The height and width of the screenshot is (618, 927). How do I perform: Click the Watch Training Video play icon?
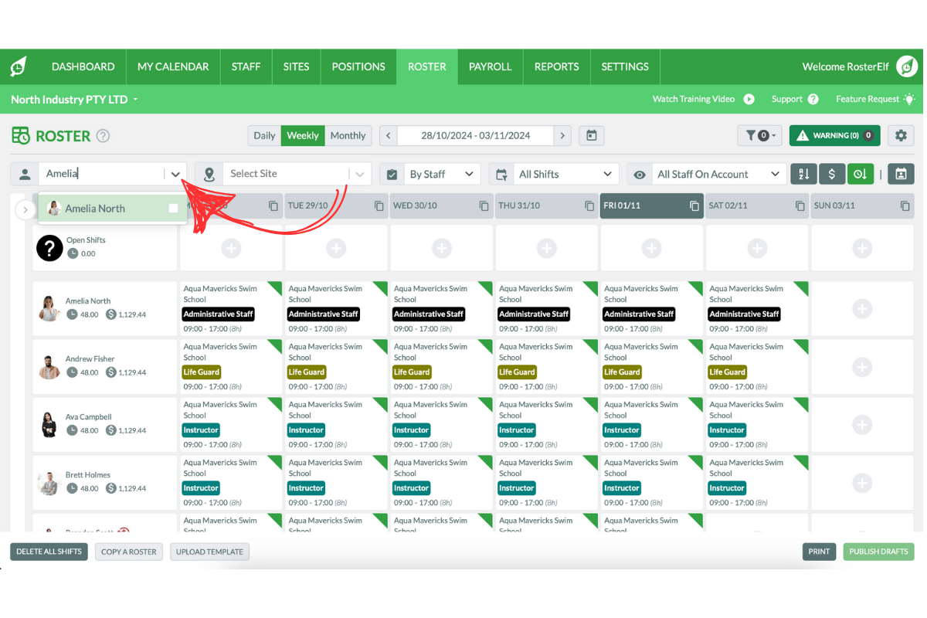(x=749, y=99)
